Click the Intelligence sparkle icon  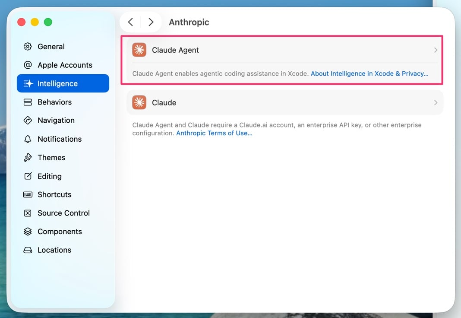pos(28,84)
